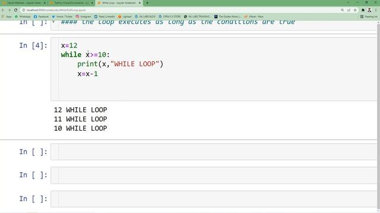Open the Apps bookmark shortcut
The height and width of the screenshot is (213, 380).
tap(7, 17)
